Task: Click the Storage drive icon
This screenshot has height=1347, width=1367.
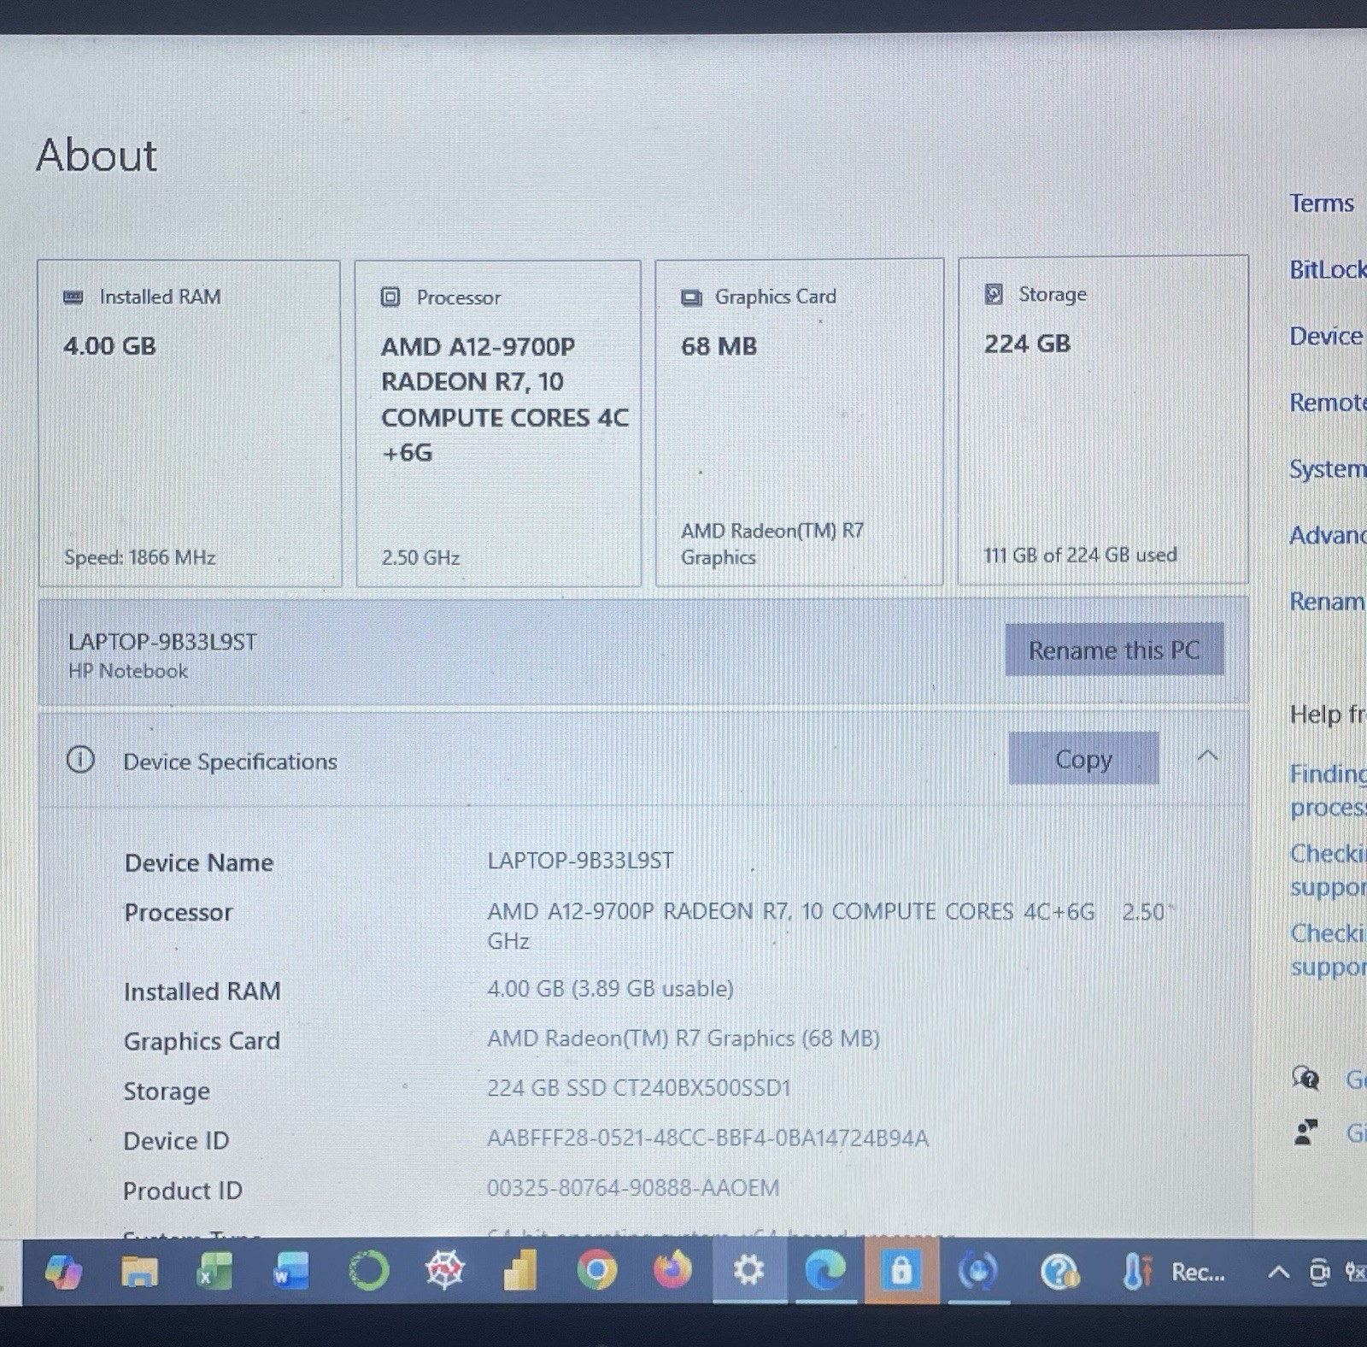Action: click(x=994, y=294)
